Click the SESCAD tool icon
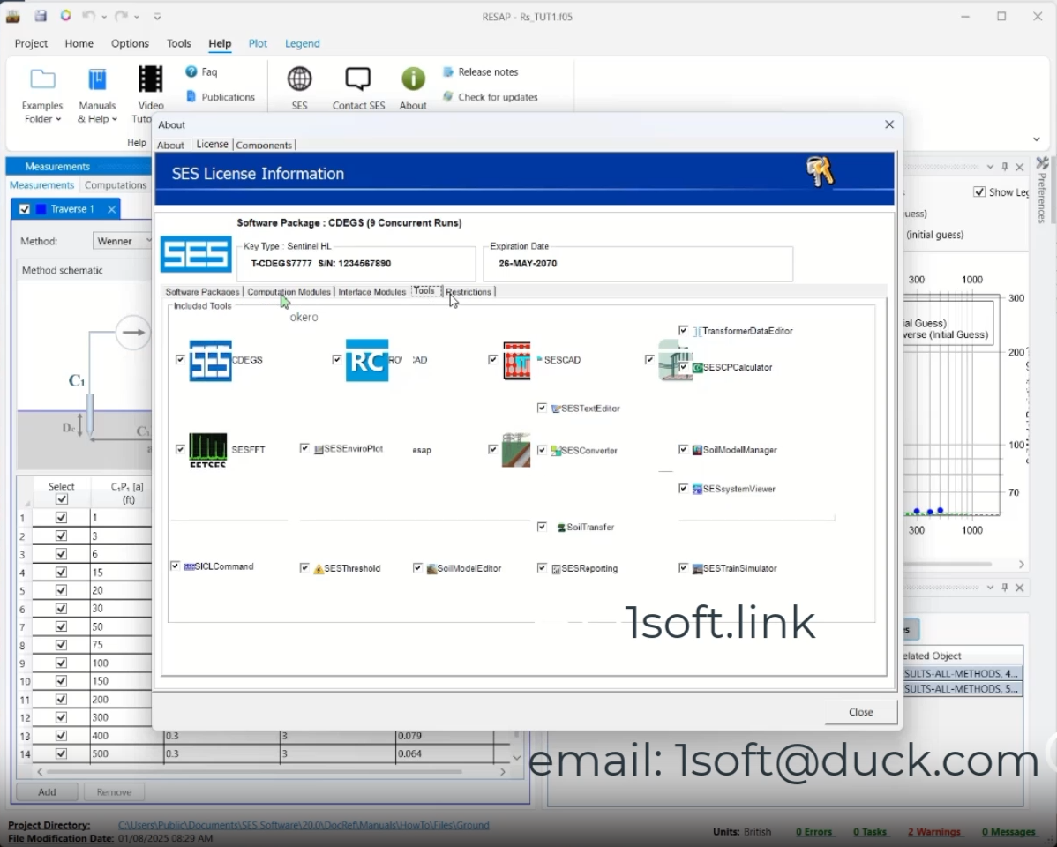The width and height of the screenshot is (1057, 847). click(516, 361)
